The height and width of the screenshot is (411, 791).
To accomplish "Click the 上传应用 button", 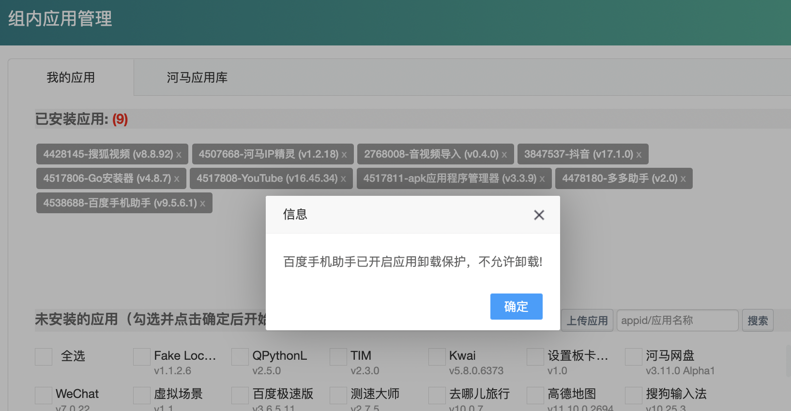I will tap(587, 321).
